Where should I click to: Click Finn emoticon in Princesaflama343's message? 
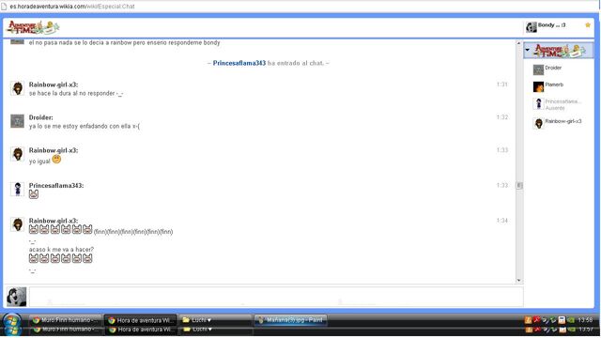point(34,194)
